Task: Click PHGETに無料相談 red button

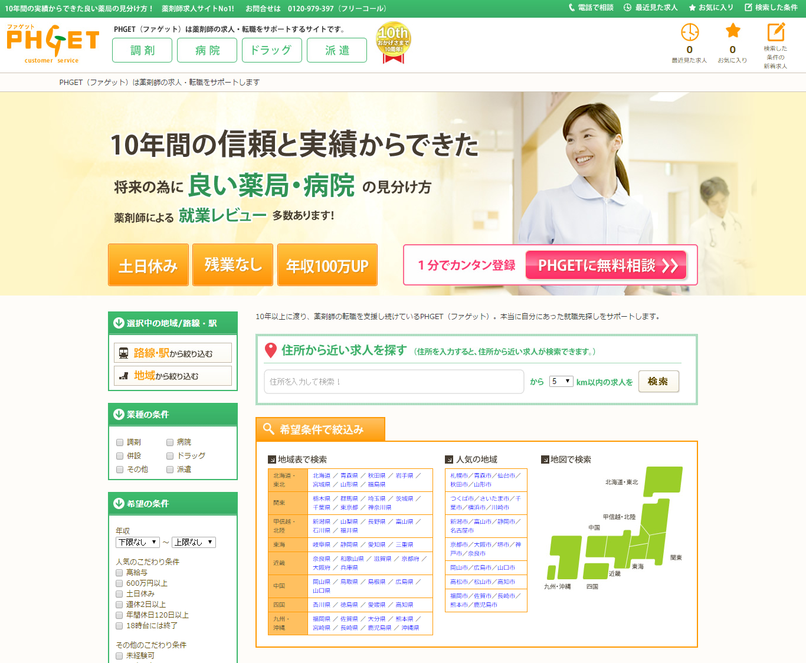Action: [607, 265]
